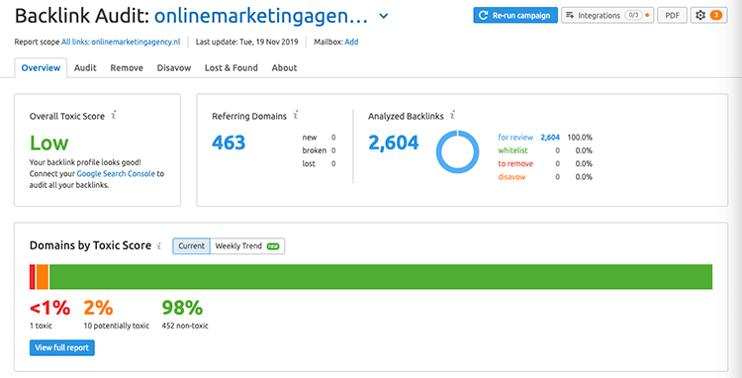742x378 pixels.
Task: Click All links: onlinemarketingagency.nl report scope
Action: pos(121,42)
